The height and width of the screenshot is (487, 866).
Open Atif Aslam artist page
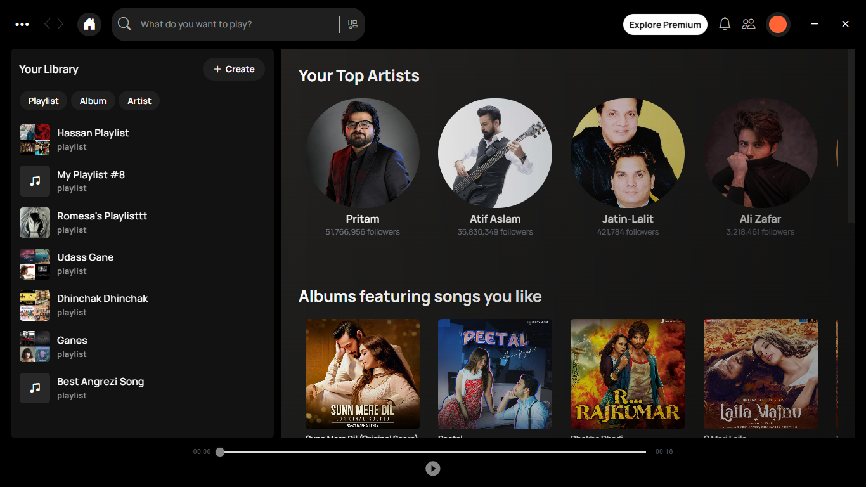tap(494, 155)
